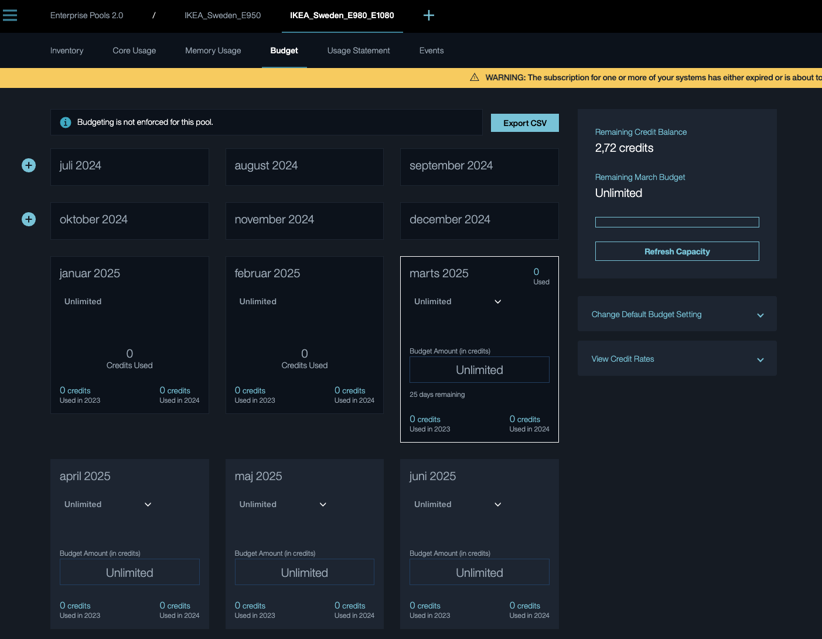
Task: Click the Export CSV button
Action: 524,123
